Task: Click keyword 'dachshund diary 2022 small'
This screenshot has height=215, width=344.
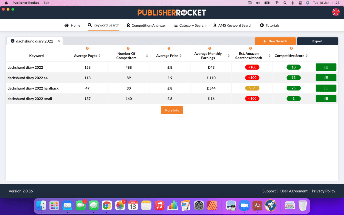Action: (30, 99)
